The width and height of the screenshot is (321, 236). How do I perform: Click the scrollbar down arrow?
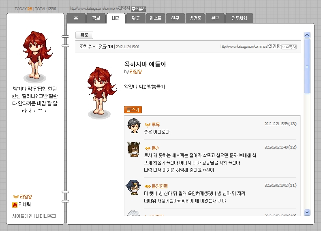[307, 212]
